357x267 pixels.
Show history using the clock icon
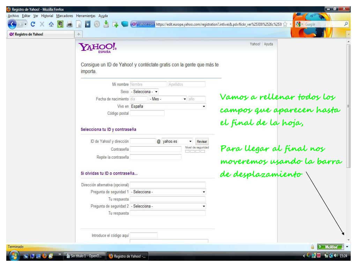point(97,24)
